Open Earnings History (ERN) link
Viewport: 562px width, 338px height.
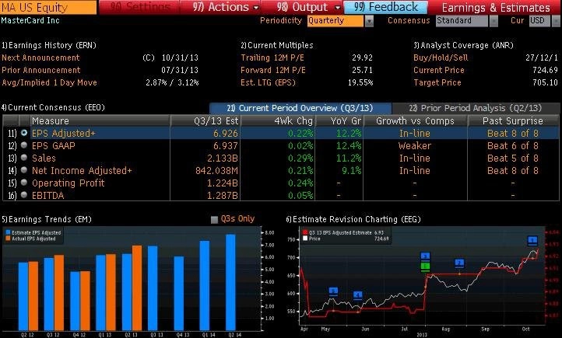[x=49, y=45]
